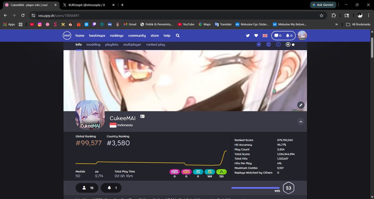Open the Chrome profile avatar button
Image resolution: width=374 pixels, height=199 pixels.
[x=360, y=15]
